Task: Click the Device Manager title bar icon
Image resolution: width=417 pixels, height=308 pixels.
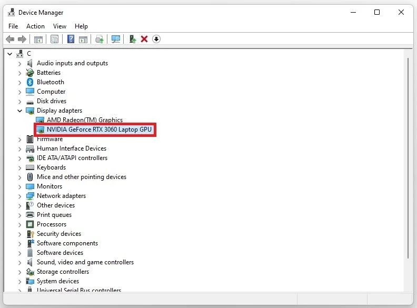Action: pyautogui.click(x=11, y=12)
